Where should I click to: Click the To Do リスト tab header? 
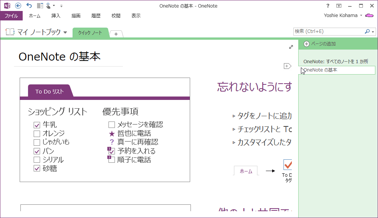point(50,92)
